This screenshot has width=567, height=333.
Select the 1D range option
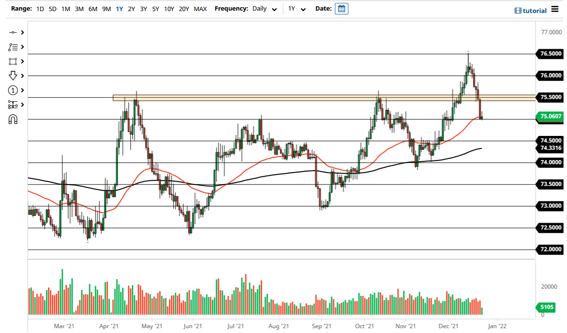(40, 9)
